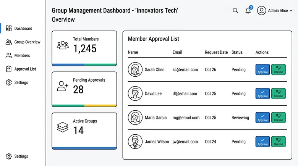The height and width of the screenshot is (166, 298).
Task: Click the bottom Settings gear icon
Action: click(x=9, y=156)
